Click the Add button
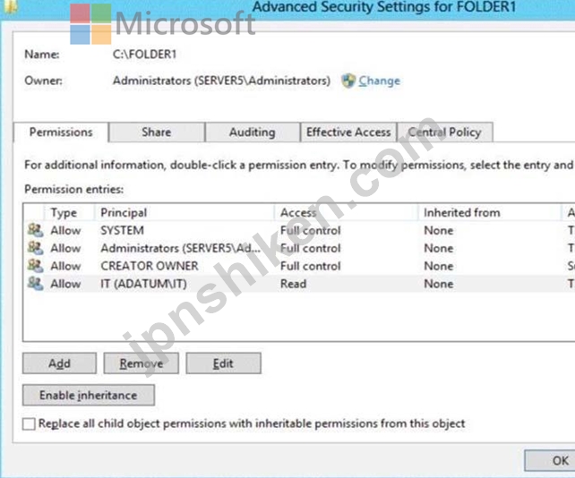Viewport: 575px width, 478px height. (59, 363)
